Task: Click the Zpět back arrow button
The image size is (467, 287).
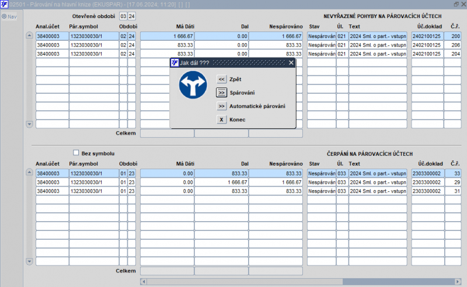Action: pos(221,79)
